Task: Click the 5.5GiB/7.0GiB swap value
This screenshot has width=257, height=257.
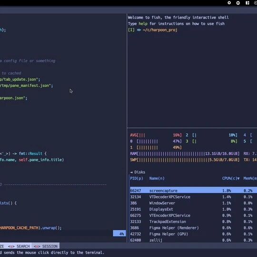Action: pyautogui.click(x=223, y=160)
